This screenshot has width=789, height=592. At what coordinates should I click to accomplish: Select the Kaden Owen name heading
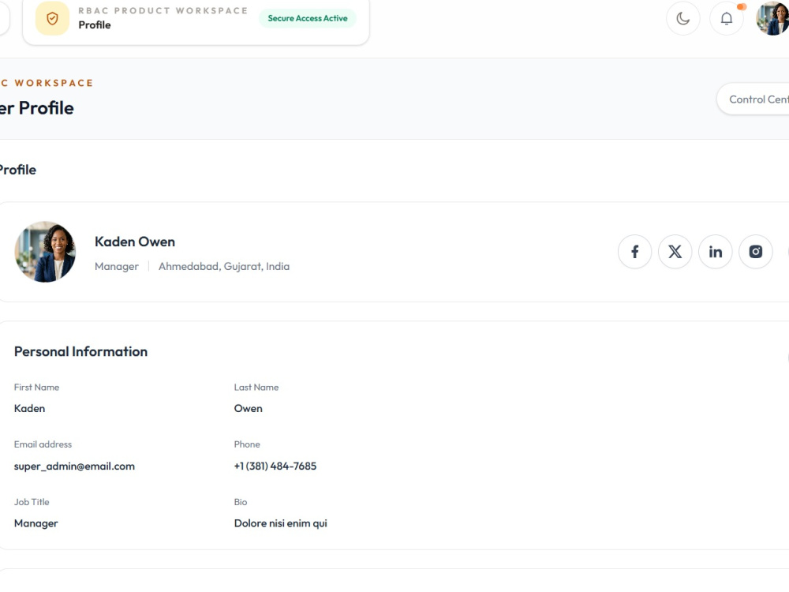[135, 242]
